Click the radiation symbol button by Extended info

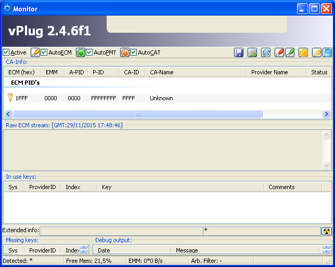(327, 231)
